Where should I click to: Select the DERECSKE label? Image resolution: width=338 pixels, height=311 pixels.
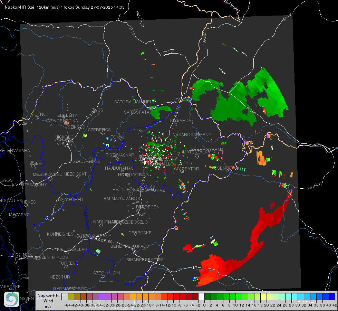tap(140, 233)
